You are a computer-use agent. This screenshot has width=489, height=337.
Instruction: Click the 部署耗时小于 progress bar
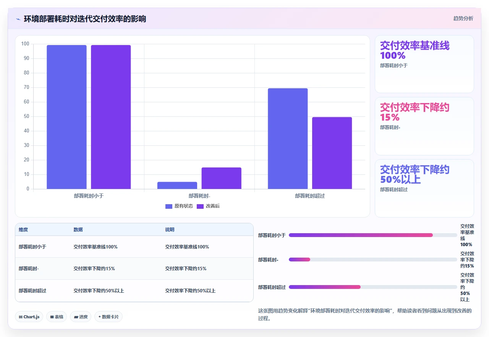click(x=373, y=235)
